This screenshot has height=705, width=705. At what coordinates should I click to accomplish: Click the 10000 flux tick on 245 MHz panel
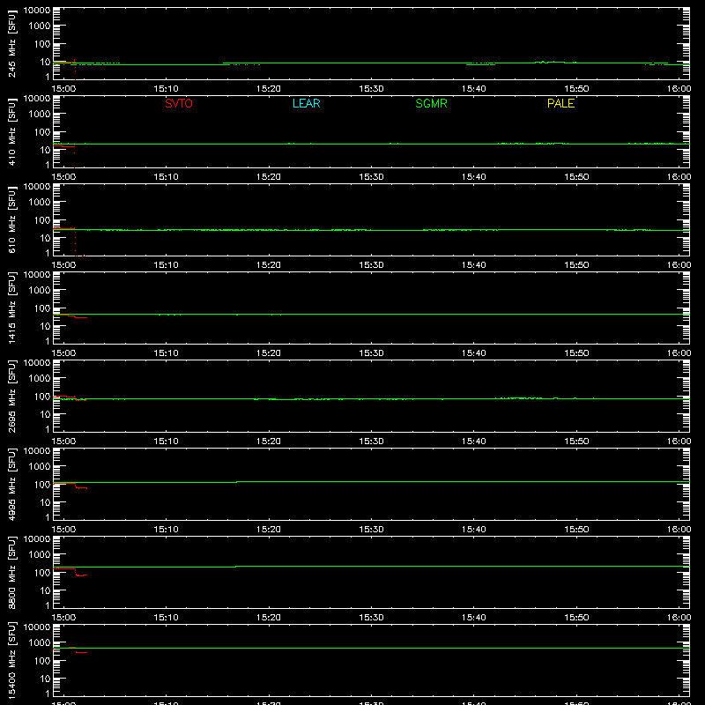(37, 11)
